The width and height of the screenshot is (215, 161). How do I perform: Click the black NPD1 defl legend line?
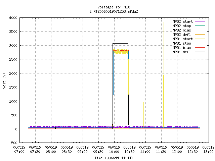click(200, 52)
